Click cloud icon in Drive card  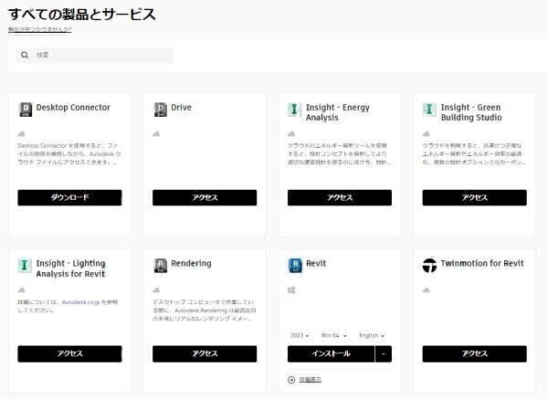click(156, 133)
